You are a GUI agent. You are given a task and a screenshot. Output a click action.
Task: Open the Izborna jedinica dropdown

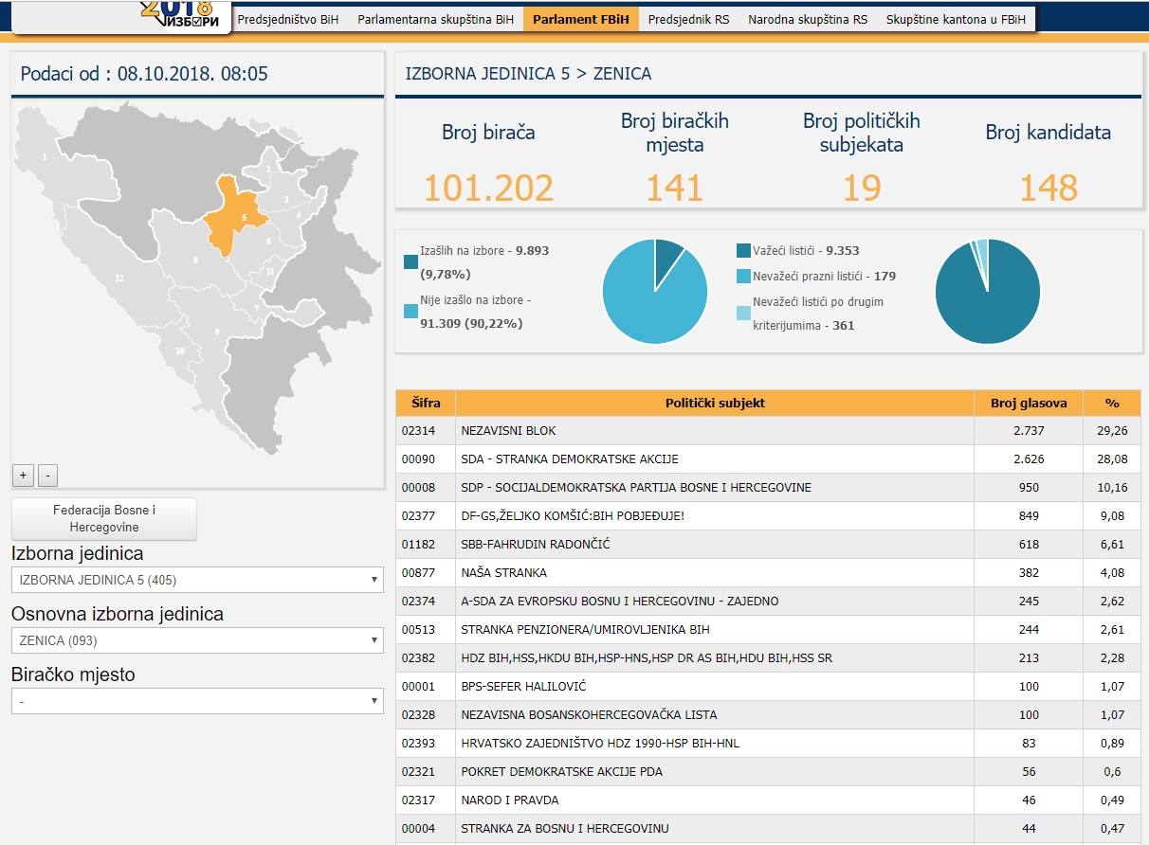pyautogui.click(x=197, y=580)
